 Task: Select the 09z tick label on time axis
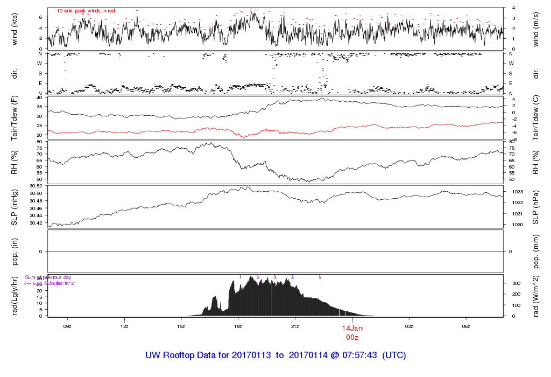(67, 325)
